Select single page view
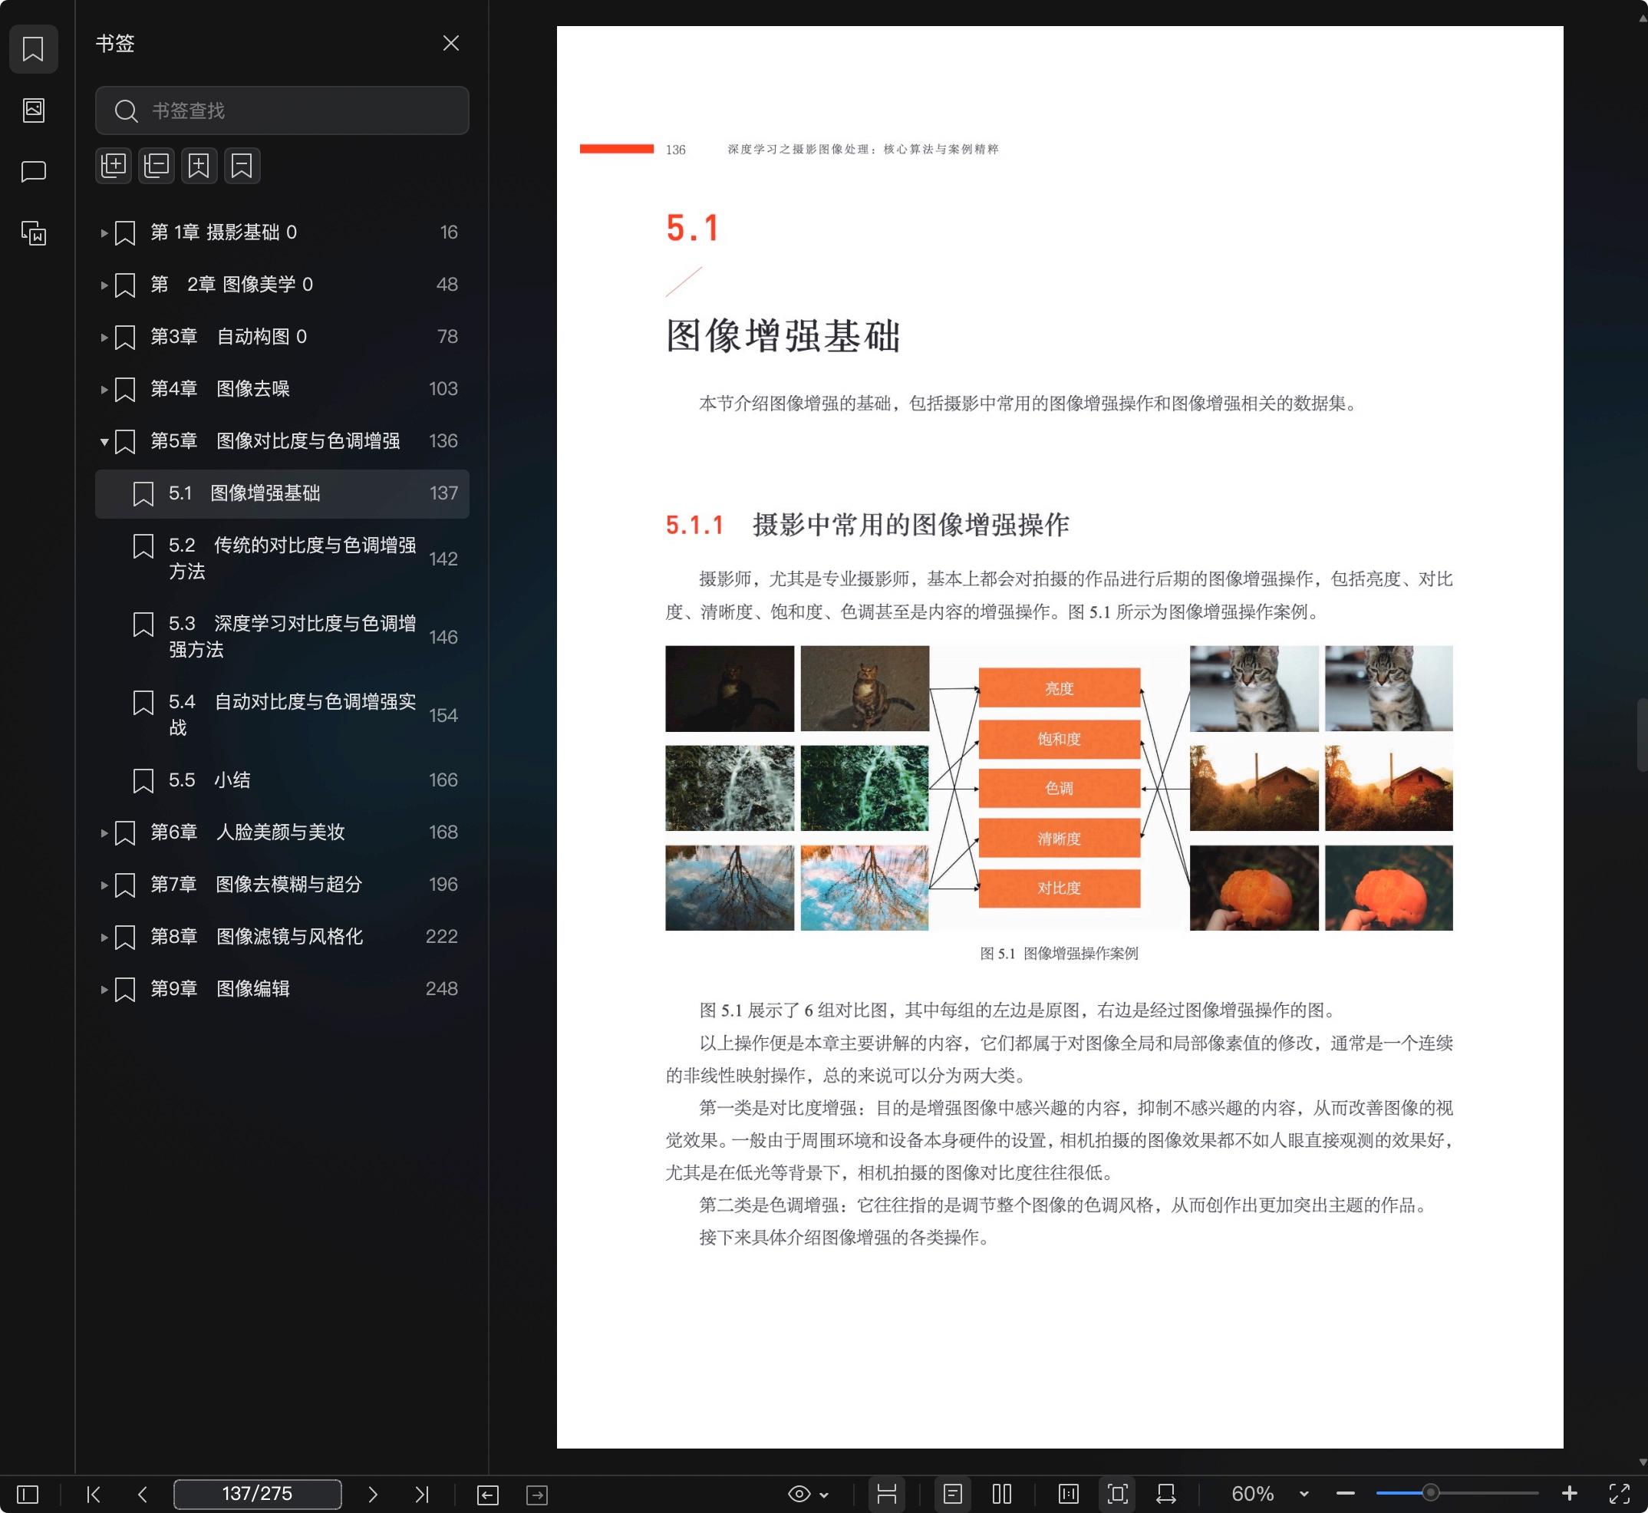 coord(953,1494)
